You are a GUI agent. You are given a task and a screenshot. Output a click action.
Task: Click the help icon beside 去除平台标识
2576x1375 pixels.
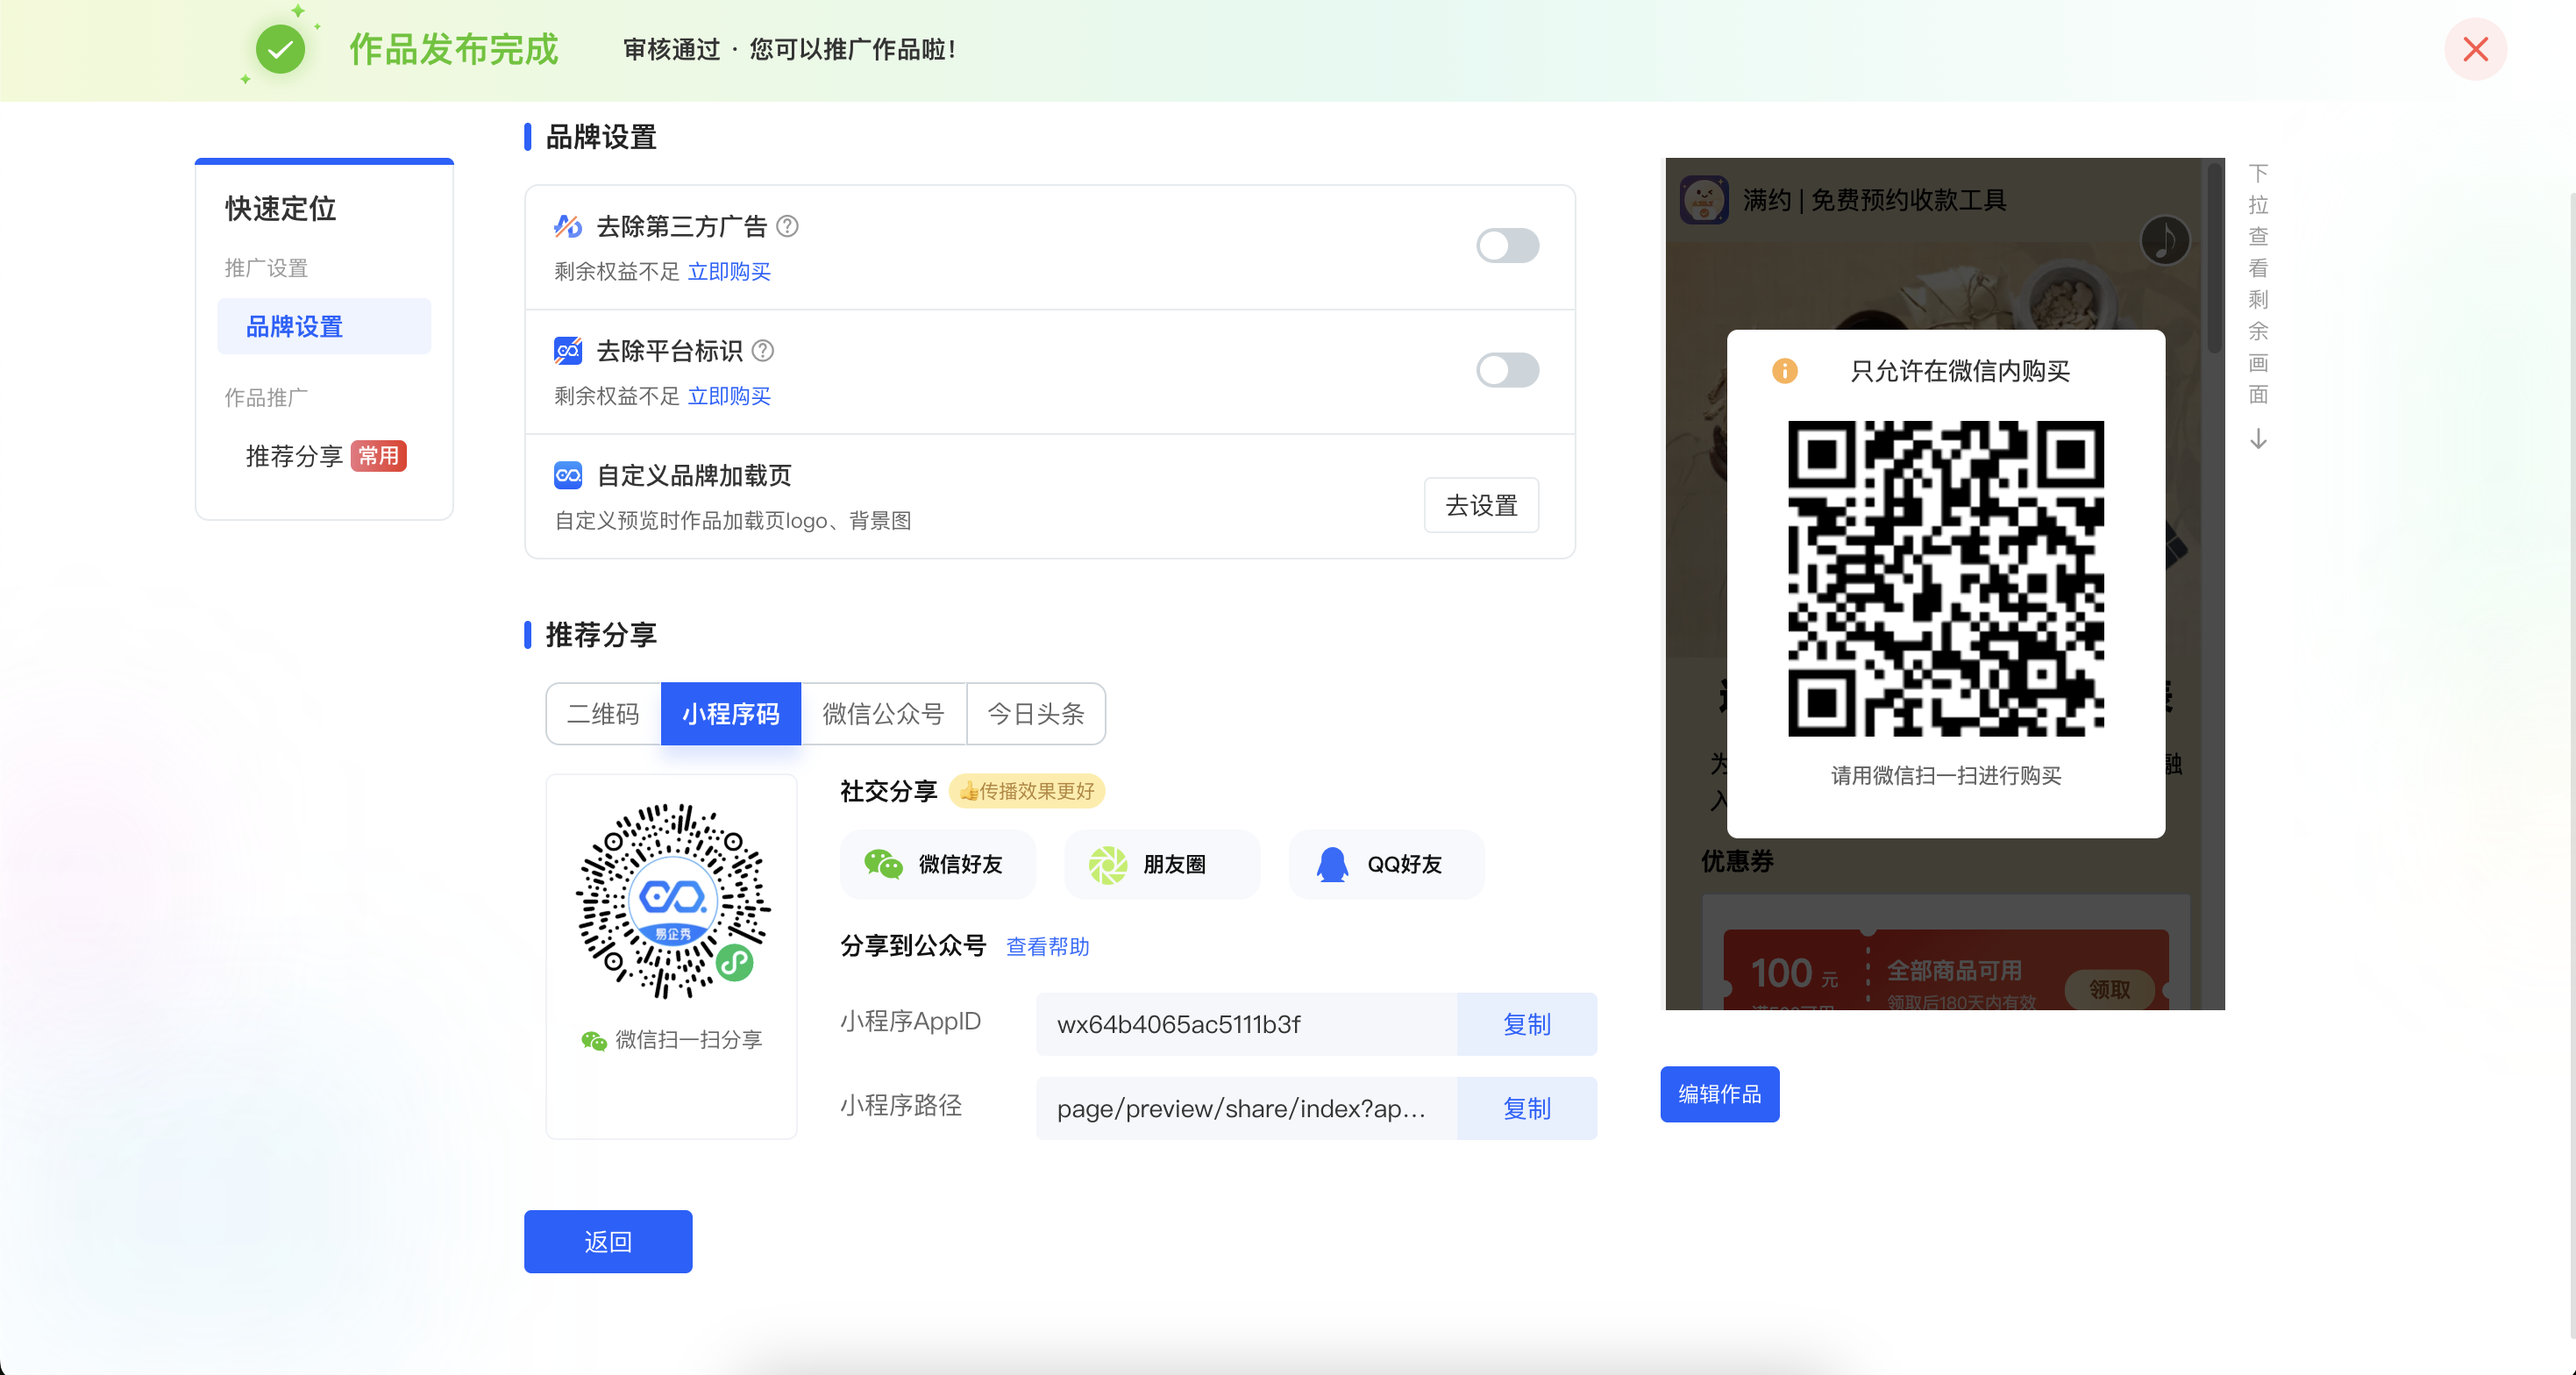763,350
